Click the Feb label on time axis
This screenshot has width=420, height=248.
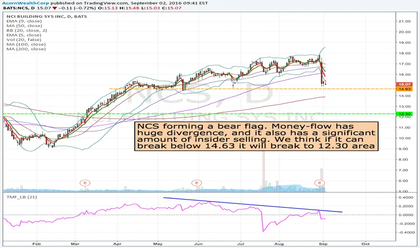click(x=37, y=243)
